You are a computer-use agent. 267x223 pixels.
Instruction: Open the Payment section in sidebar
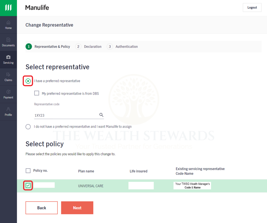click(x=8, y=94)
